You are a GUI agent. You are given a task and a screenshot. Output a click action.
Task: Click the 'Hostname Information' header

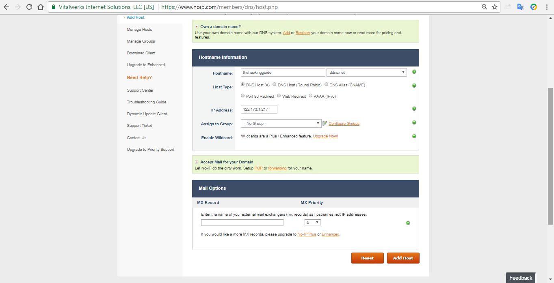tap(223, 57)
